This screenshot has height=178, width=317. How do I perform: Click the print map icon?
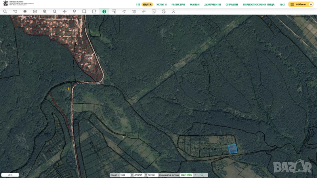(x=164, y=11)
